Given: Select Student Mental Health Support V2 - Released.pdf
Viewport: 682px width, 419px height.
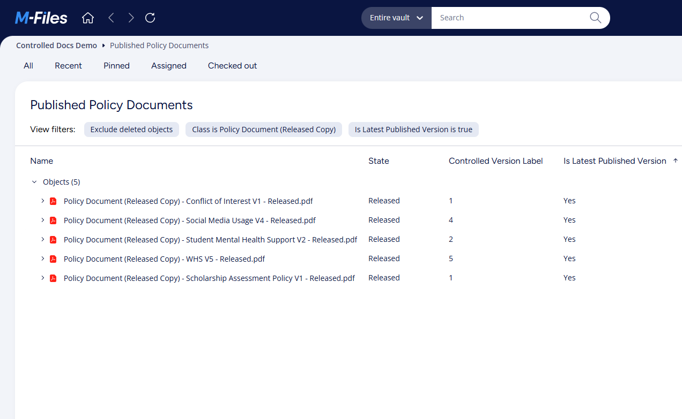Looking at the screenshot, I should click(210, 240).
